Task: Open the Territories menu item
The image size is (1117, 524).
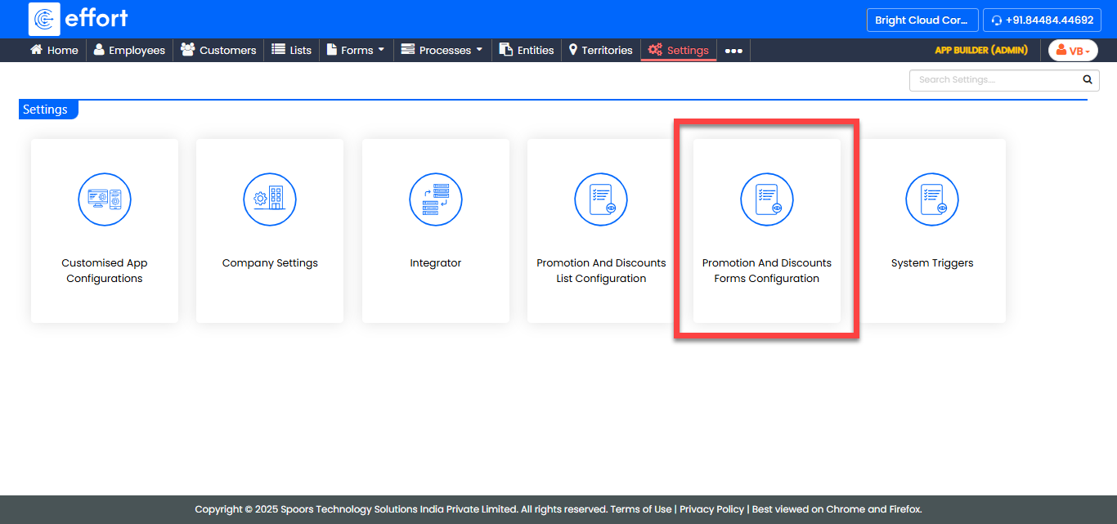Action: [600, 50]
